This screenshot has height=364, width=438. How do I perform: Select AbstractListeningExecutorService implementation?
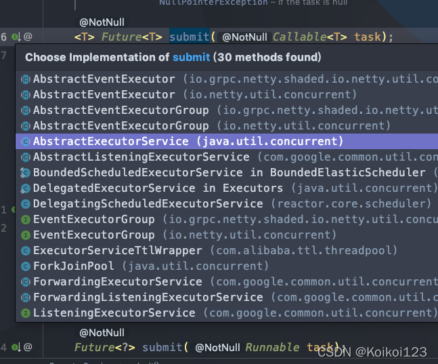pyautogui.click(x=227, y=157)
